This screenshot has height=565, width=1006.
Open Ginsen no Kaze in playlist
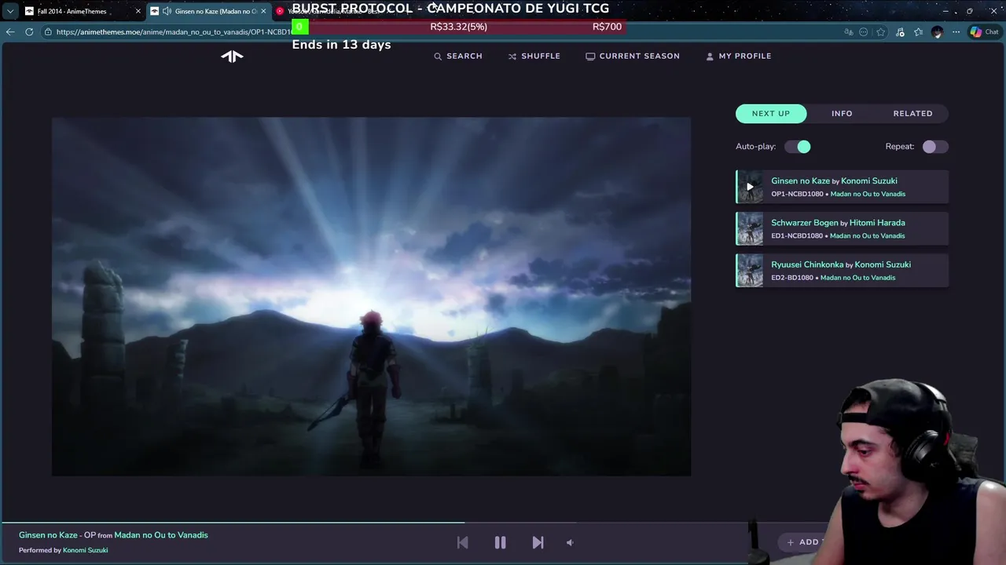point(800,180)
